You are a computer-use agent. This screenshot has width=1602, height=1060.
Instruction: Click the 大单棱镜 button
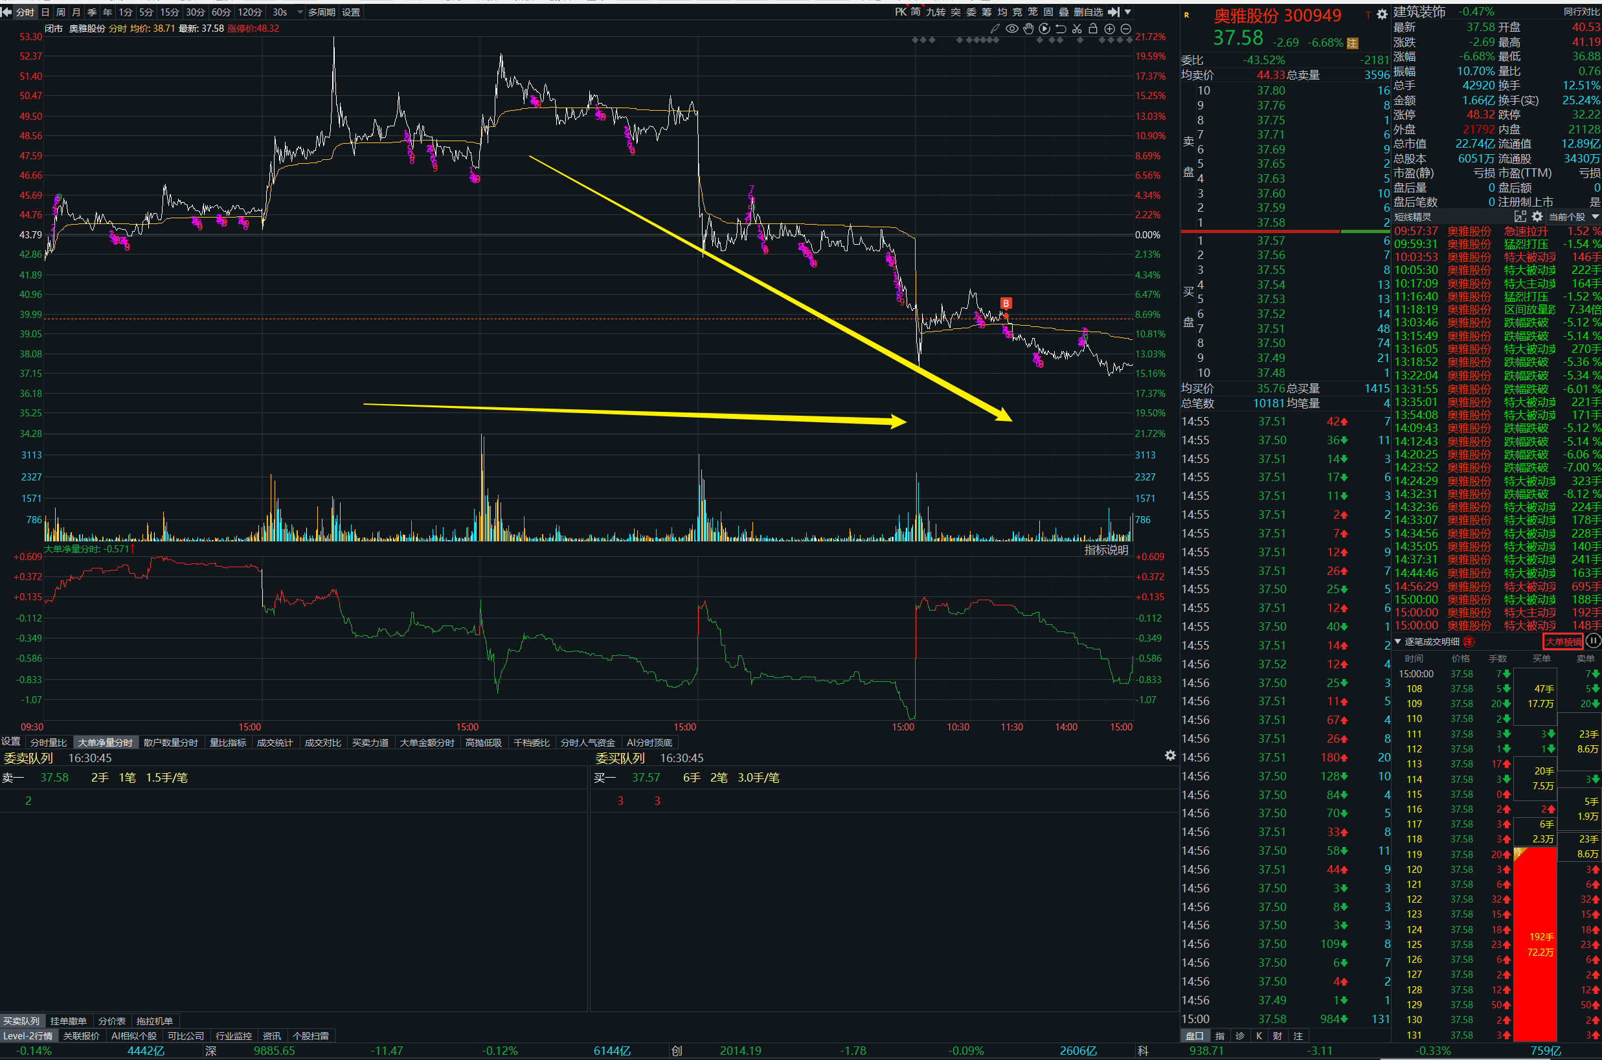(x=1563, y=642)
